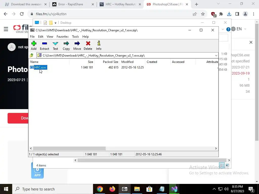Go up one folder level in 7-Zip
Image resolution: width=259 pixels, height=194 pixels.
pyautogui.click(x=32, y=55)
